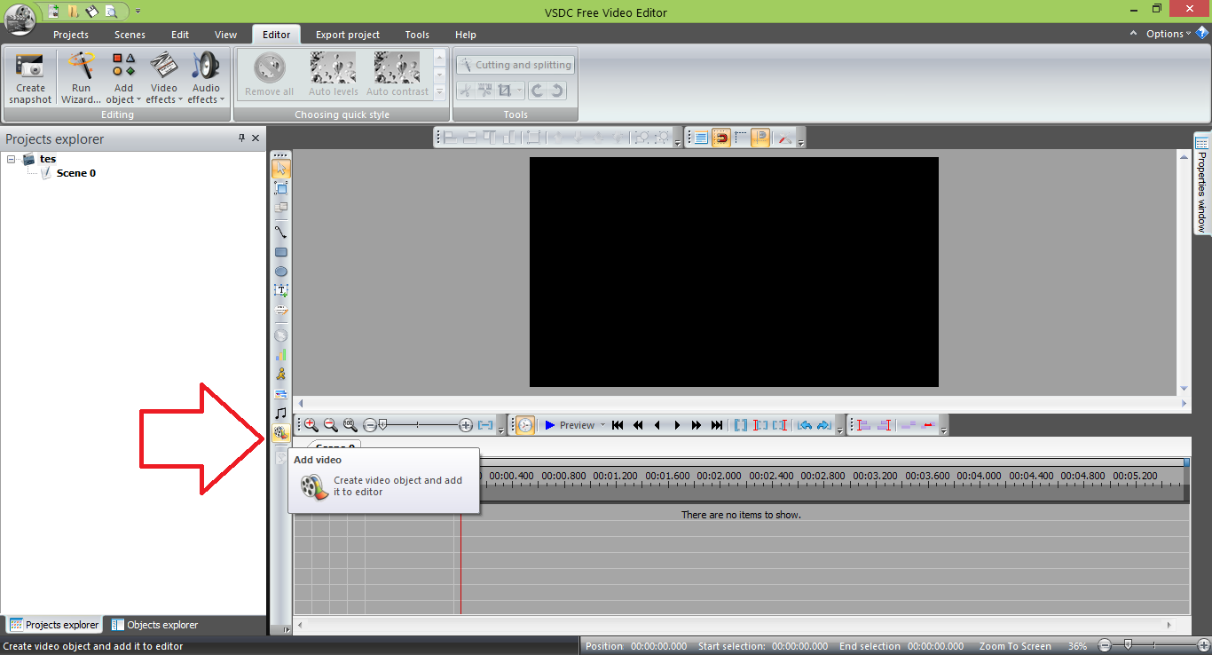Viewport: 1212px width, 655px height.
Task: Click the timeline zoom slider plus button
Action: tap(466, 425)
